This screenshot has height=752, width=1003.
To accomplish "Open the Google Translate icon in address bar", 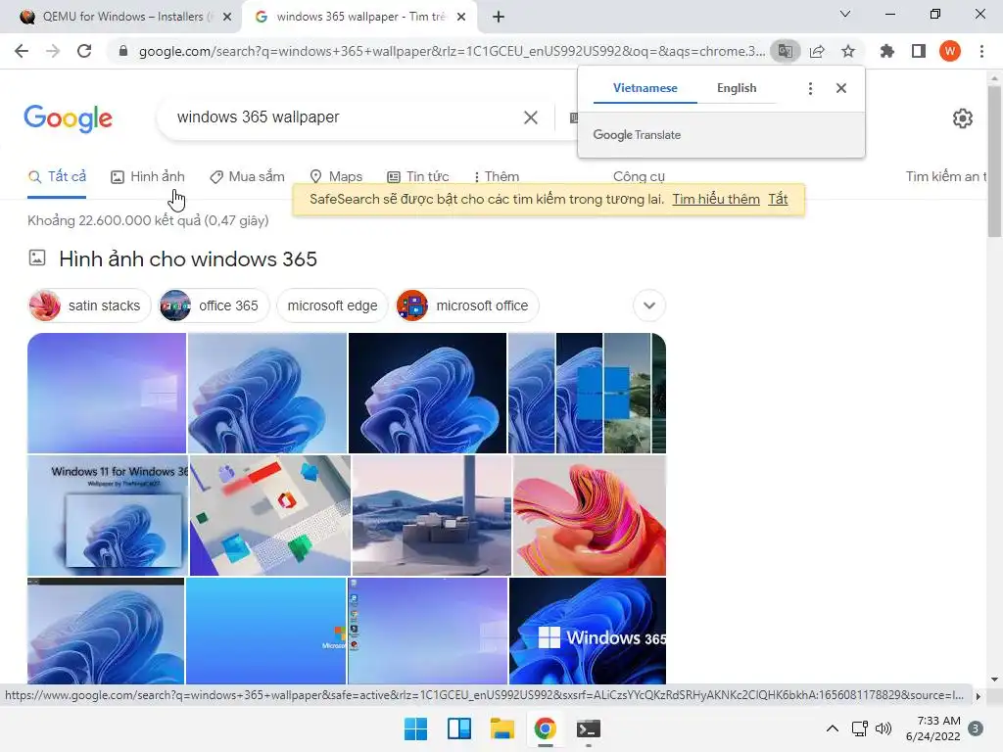I will [786, 51].
